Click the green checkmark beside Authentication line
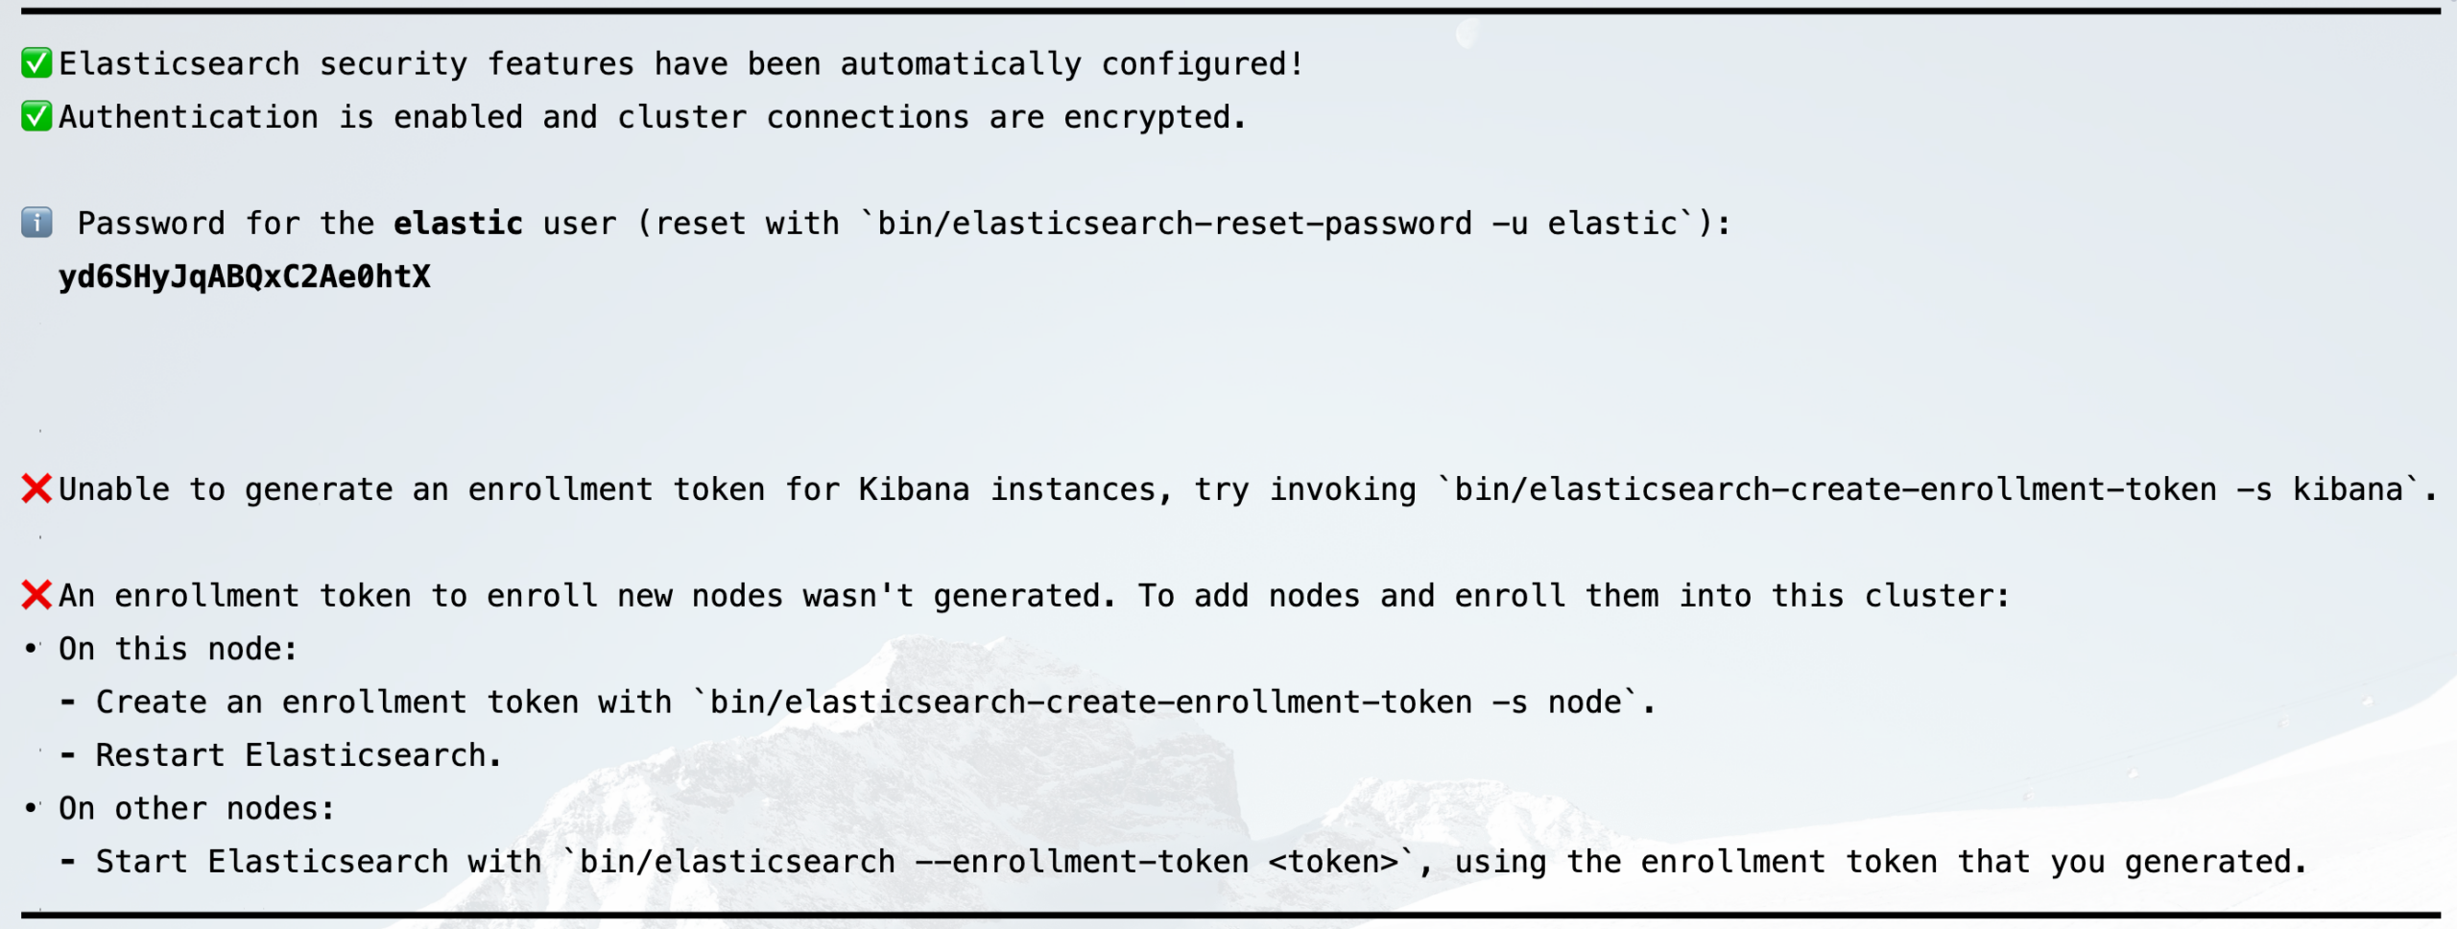The image size is (2457, 929). click(x=36, y=117)
